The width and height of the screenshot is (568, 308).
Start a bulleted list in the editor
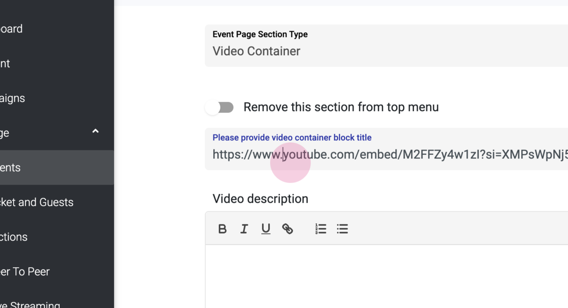(x=342, y=229)
